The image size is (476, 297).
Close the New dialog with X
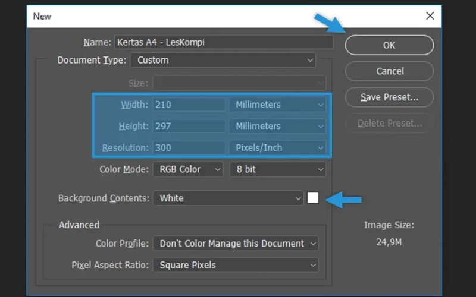point(430,16)
